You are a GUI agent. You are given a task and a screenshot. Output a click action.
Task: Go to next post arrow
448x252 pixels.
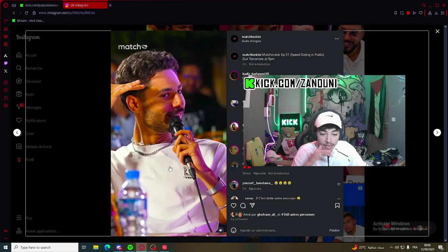pyautogui.click(x=437, y=132)
